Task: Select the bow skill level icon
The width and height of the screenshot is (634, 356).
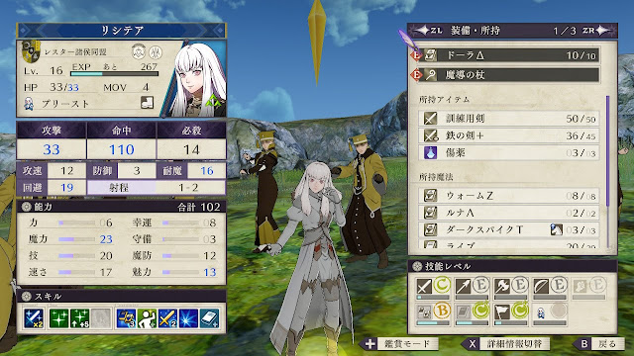Action: 541,286
